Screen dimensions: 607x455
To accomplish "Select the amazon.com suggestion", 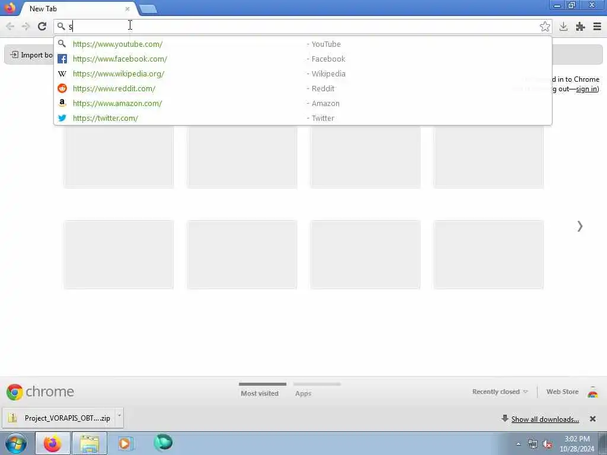I will tap(303, 103).
